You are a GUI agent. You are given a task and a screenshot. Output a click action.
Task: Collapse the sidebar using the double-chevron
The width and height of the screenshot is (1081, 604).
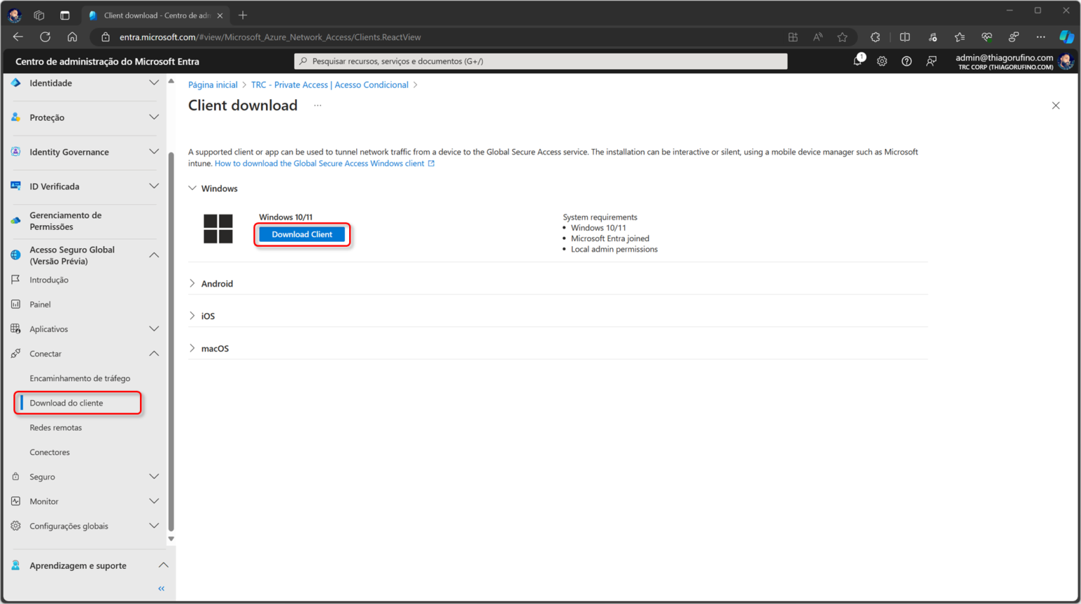[x=160, y=588]
